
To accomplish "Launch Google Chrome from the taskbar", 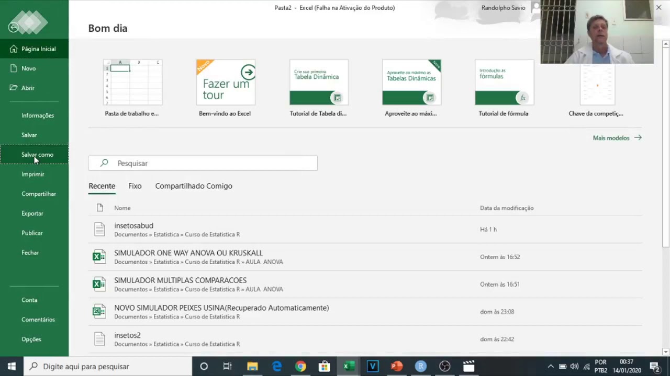I will click(x=300, y=366).
